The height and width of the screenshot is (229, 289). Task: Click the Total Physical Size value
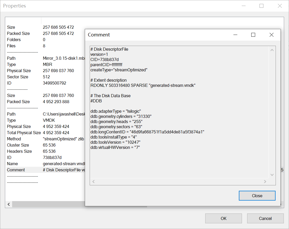(x=56, y=133)
